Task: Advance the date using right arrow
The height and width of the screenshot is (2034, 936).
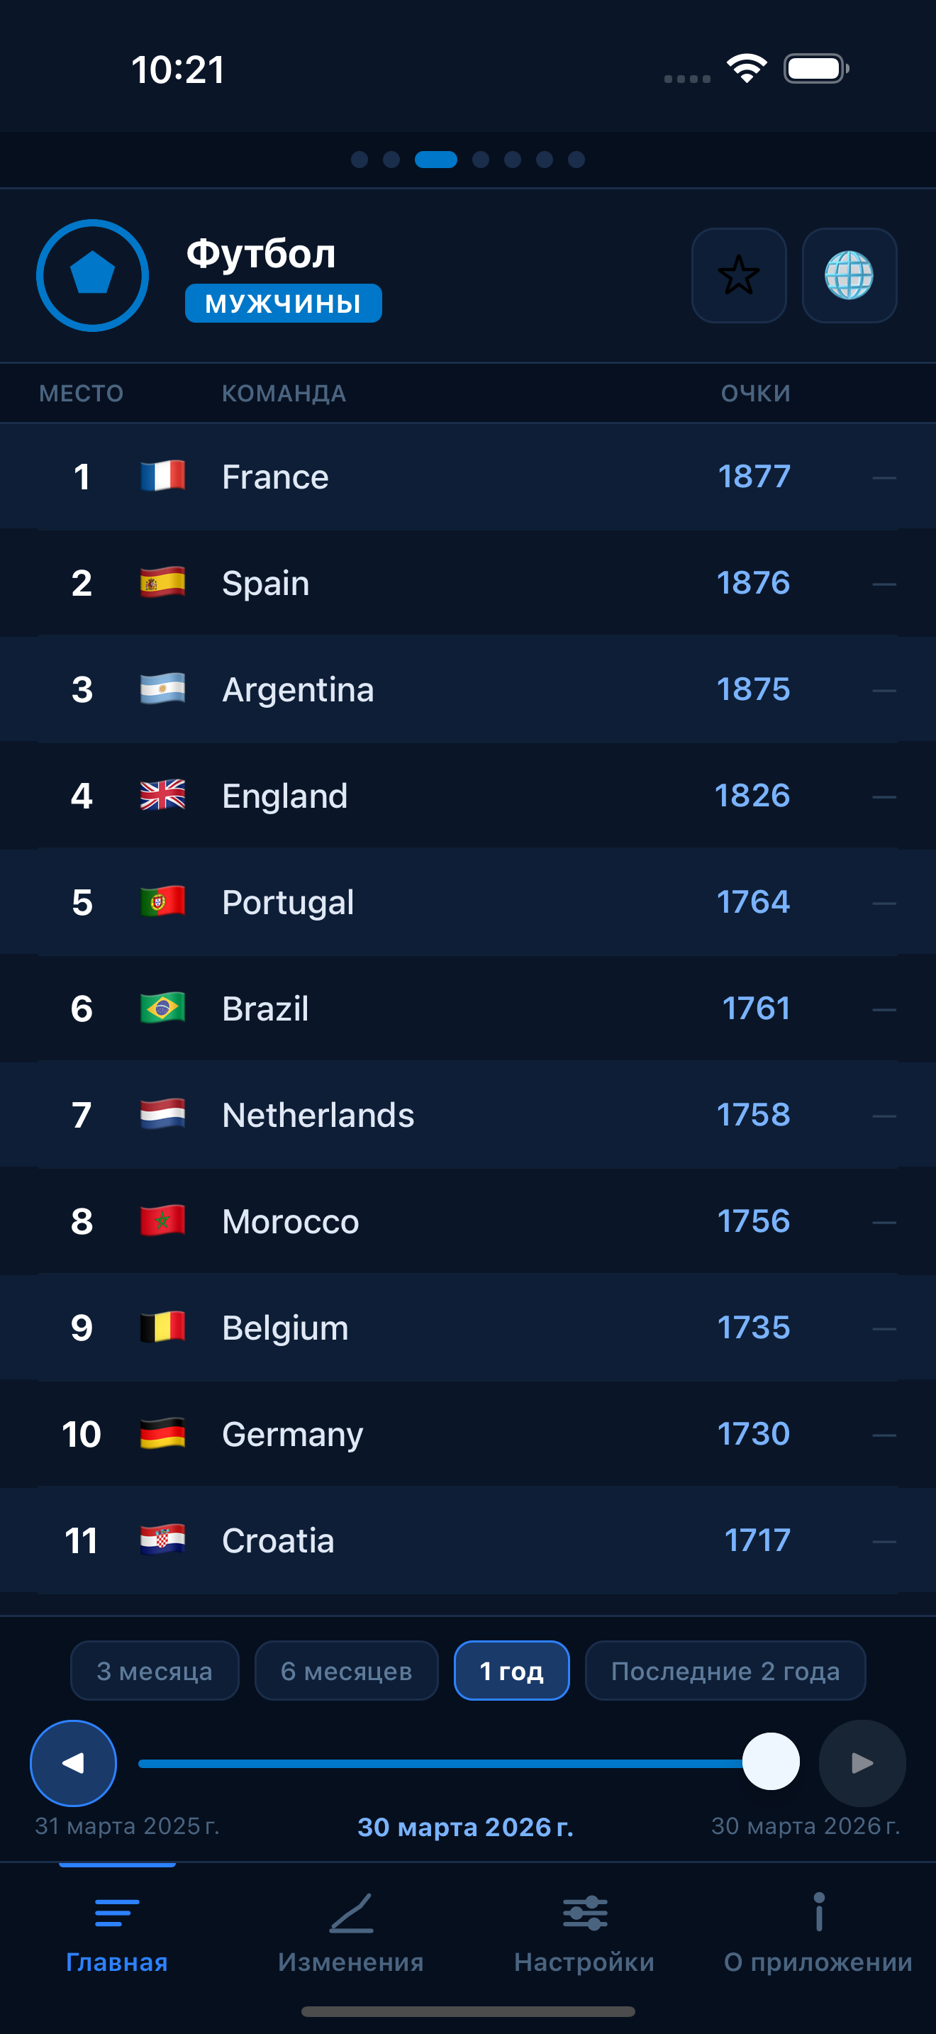Action: click(x=862, y=1763)
